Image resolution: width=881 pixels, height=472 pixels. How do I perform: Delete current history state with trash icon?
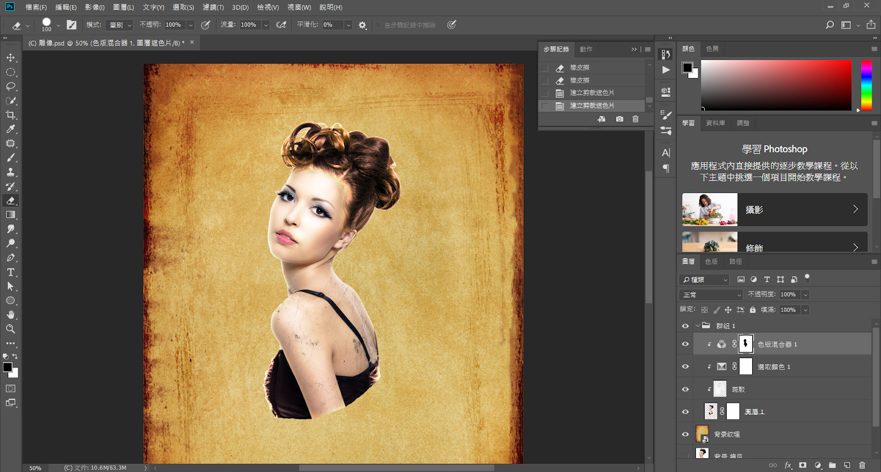coord(635,119)
